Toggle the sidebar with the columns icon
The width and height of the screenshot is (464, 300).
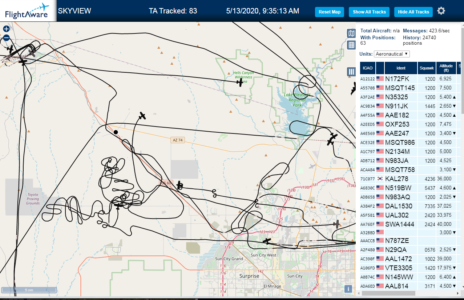pos(351,72)
